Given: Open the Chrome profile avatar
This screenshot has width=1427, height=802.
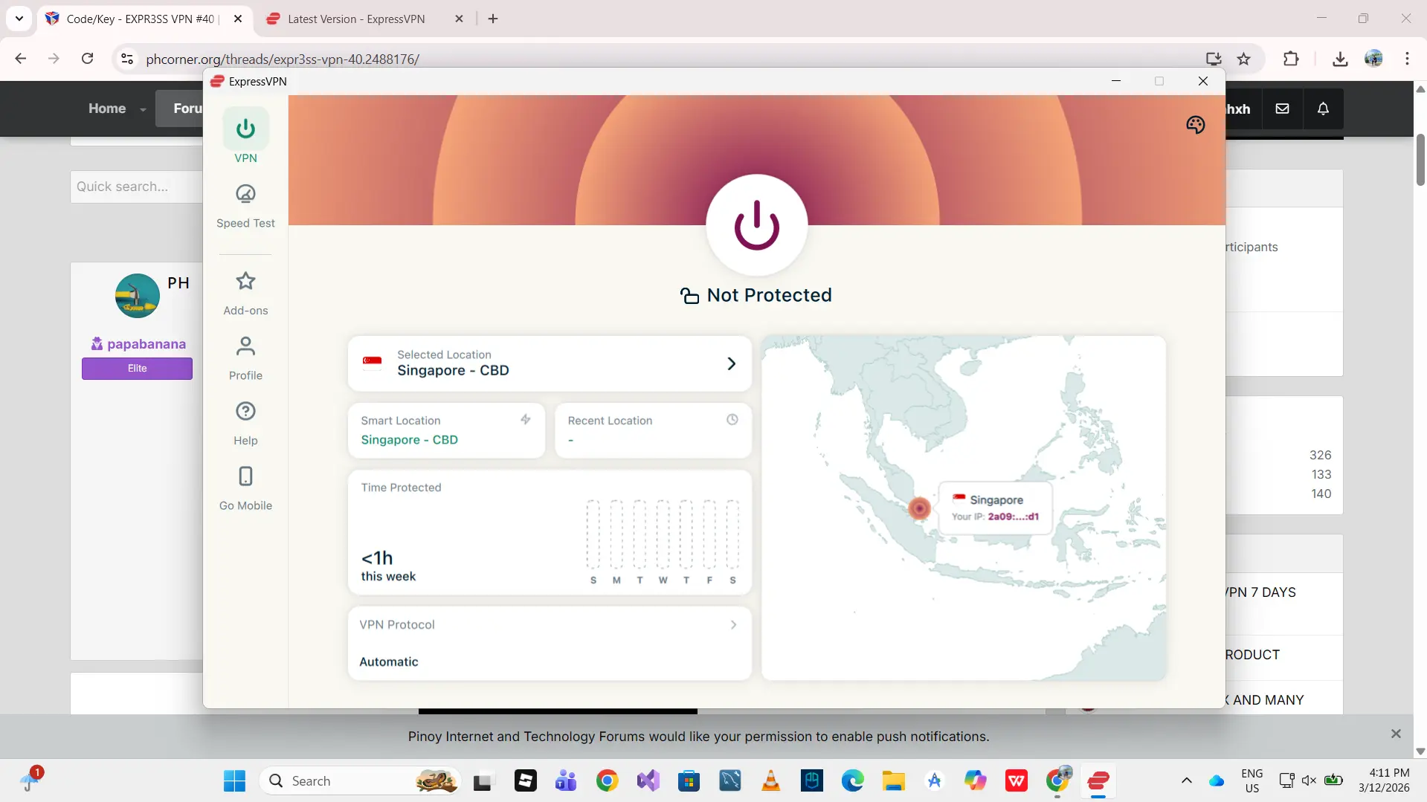Looking at the screenshot, I should (x=1373, y=59).
